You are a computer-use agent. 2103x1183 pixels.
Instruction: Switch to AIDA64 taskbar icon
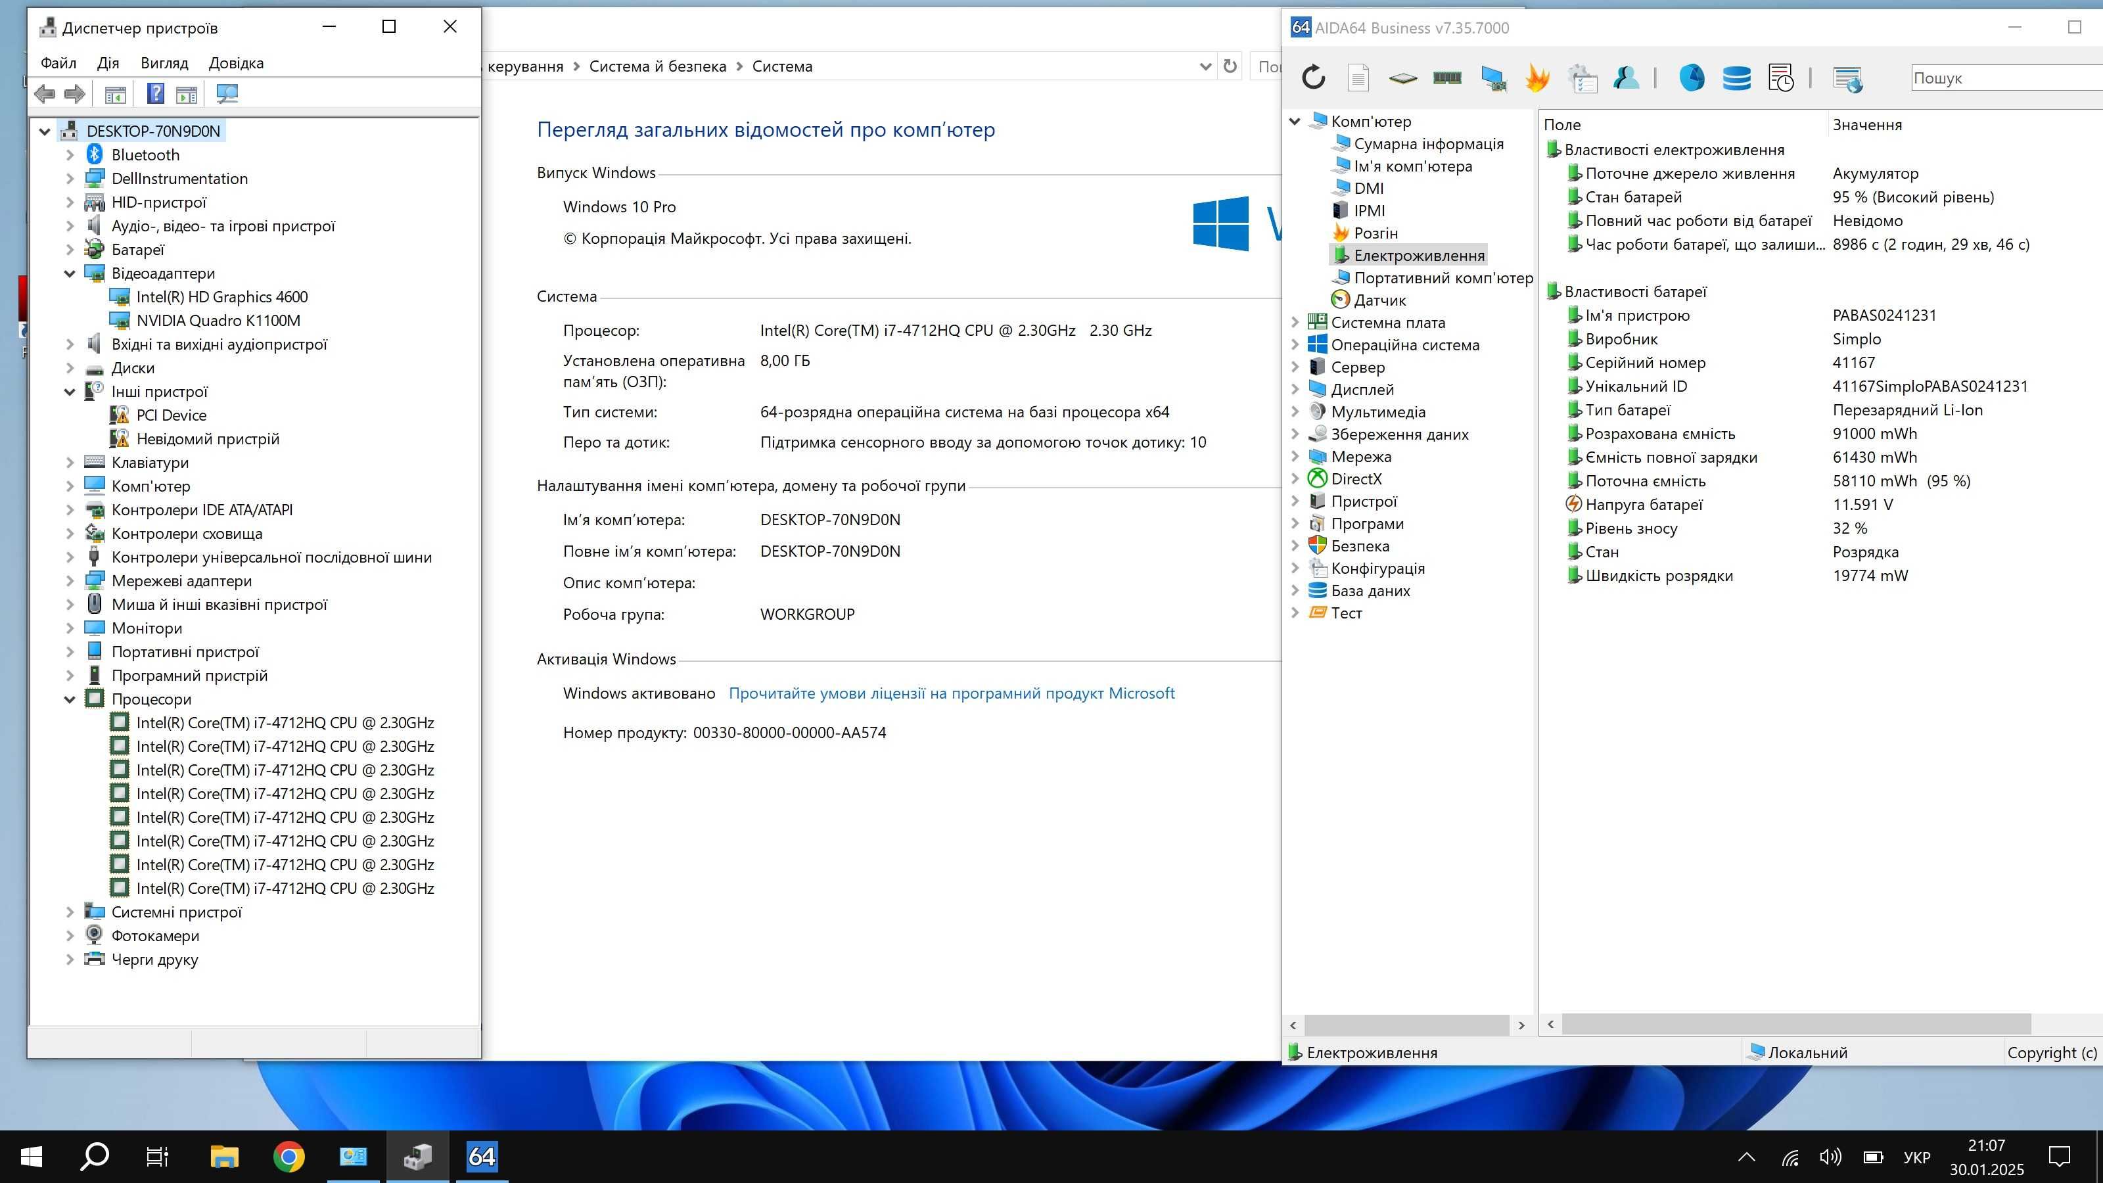coord(482,1157)
